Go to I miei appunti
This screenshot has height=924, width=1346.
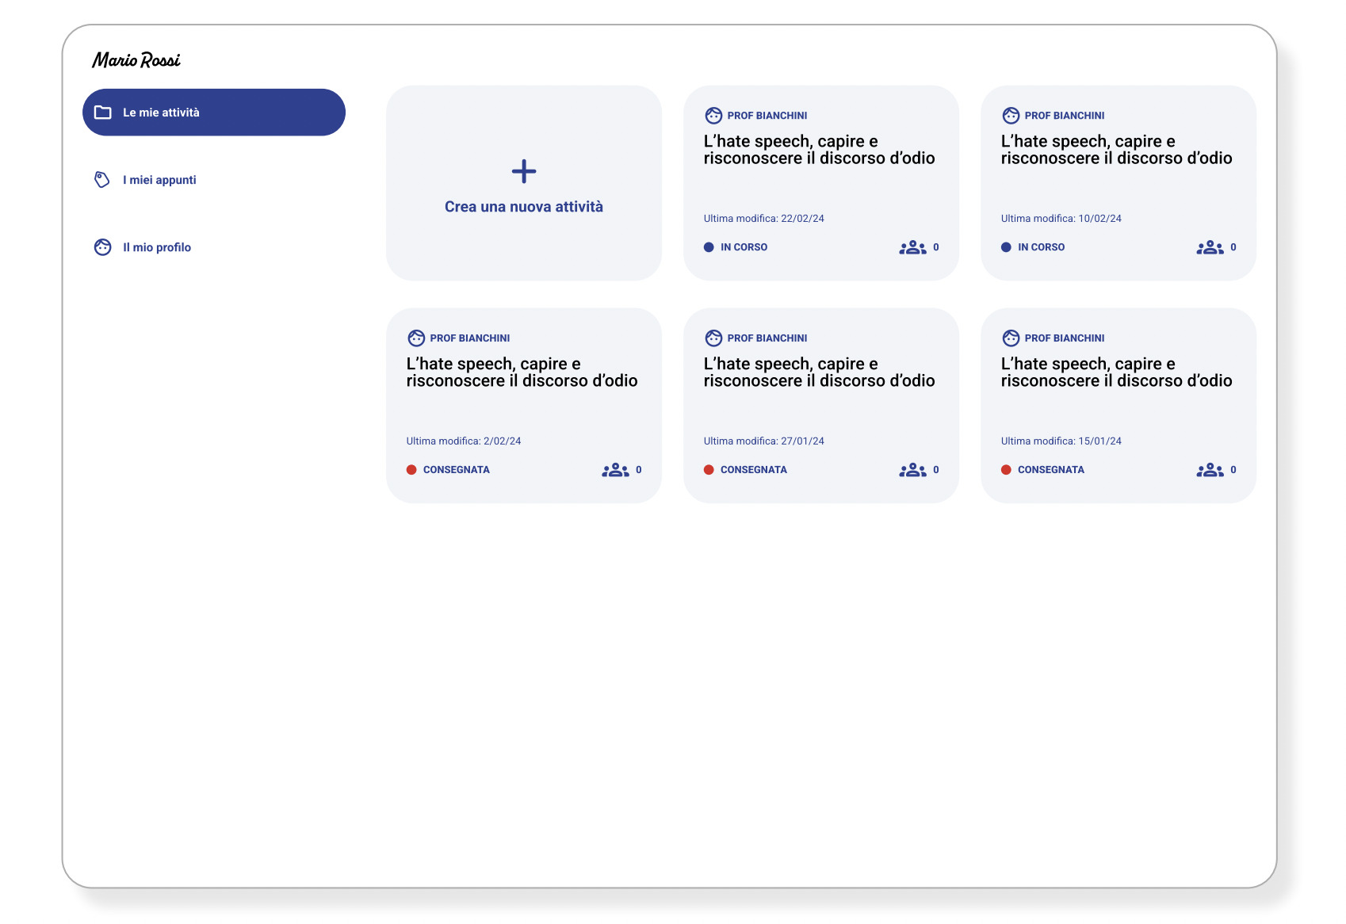tap(159, 180)
